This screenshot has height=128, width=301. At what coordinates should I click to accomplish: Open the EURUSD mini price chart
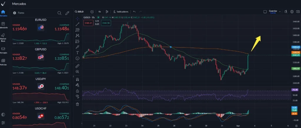41,37
